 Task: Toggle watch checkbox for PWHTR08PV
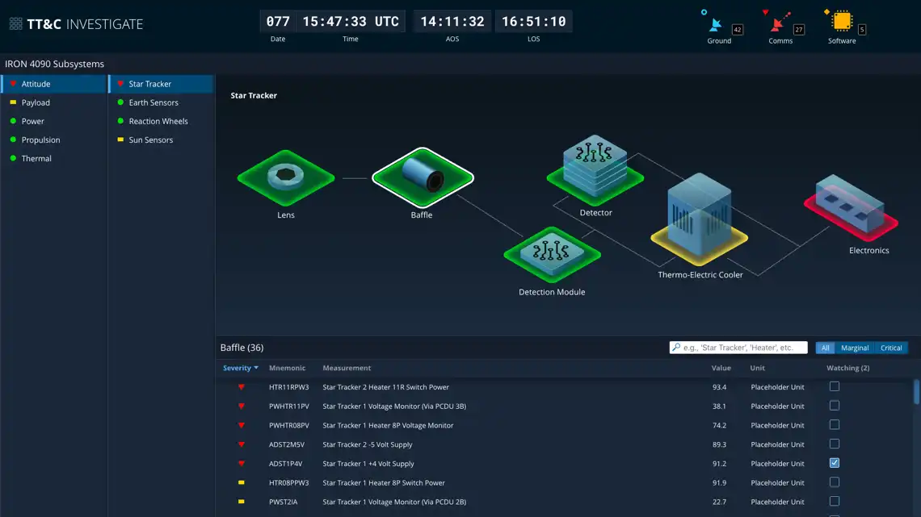[834, 424]
